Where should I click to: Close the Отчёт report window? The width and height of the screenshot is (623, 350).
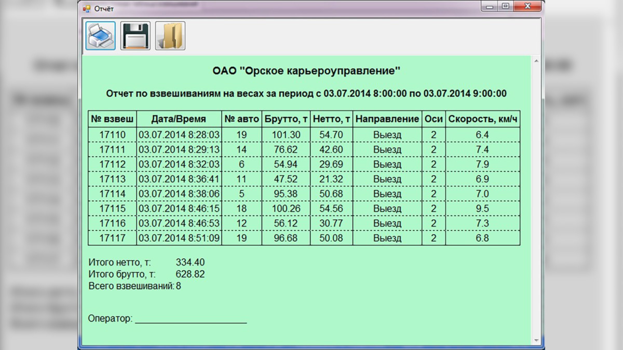coord(528,6)
